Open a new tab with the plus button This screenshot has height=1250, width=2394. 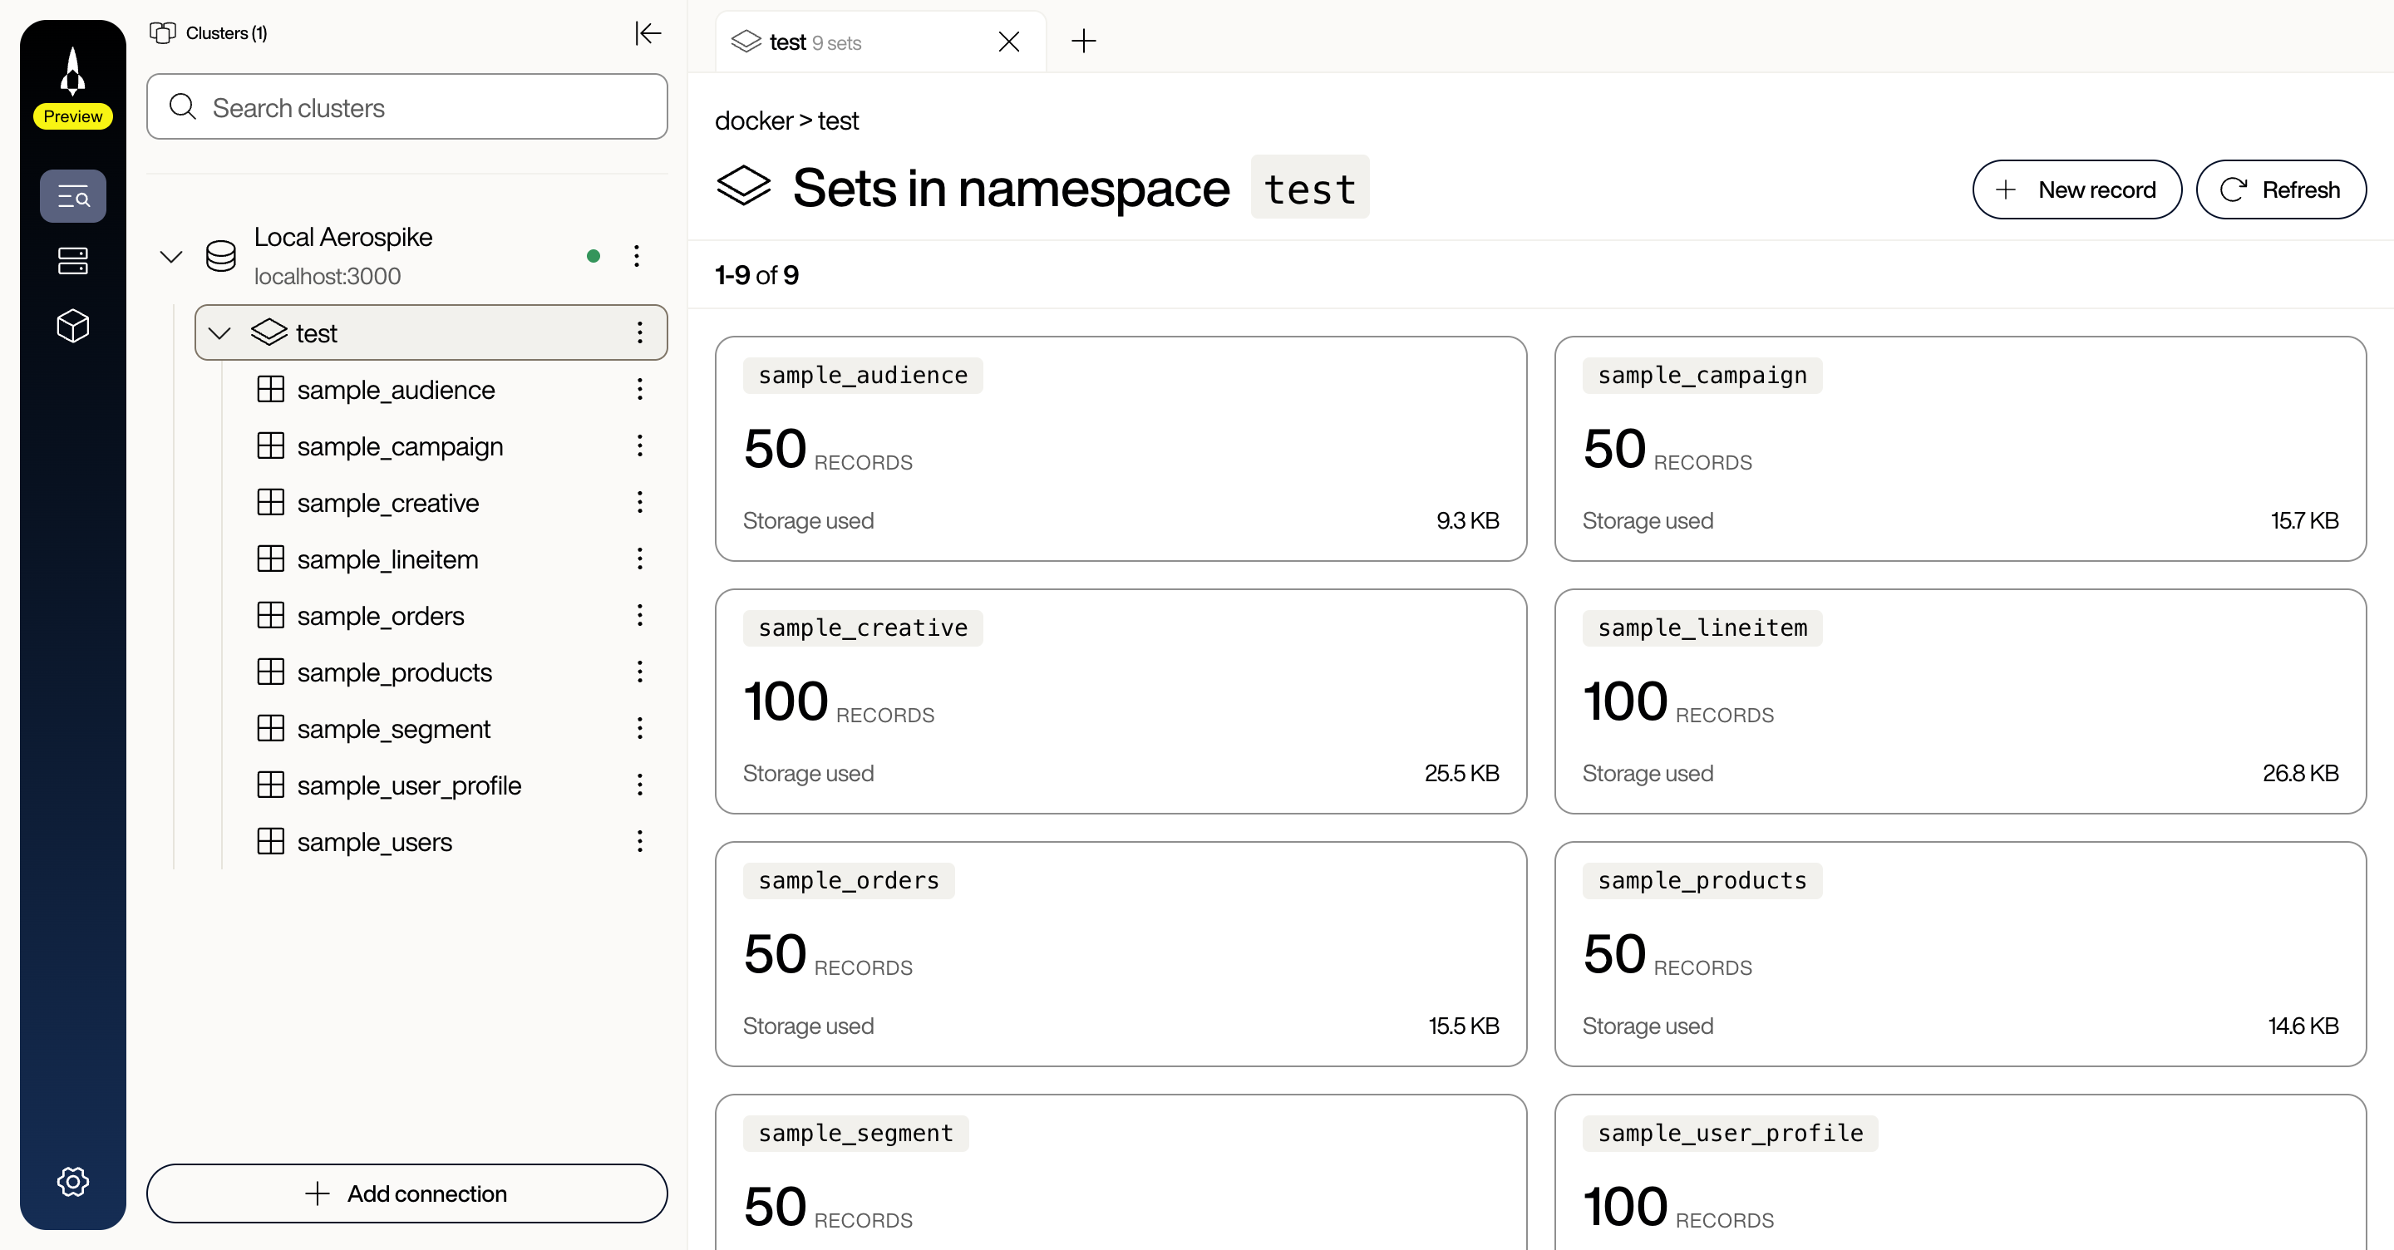point(1084,41)
